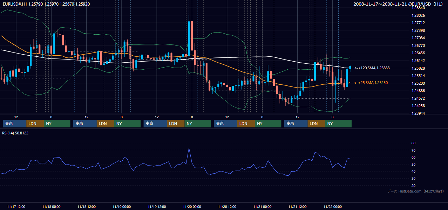Select the 11/19 12:00 time axis label
The image size is (448, 210).
(x=157, y=207)
